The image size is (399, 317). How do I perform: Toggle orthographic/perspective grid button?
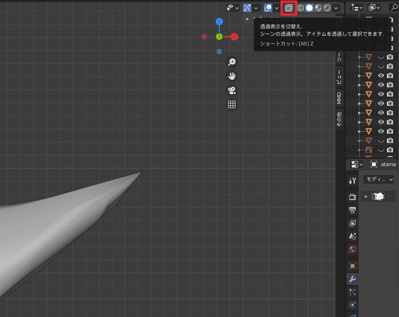pos(232,105)
